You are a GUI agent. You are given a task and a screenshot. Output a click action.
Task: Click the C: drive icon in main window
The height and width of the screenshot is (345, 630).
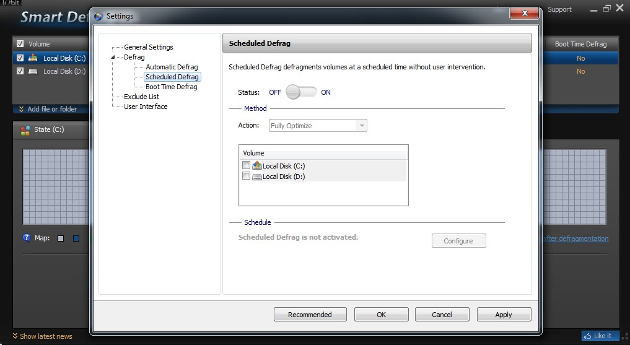[x=33, y=58]
